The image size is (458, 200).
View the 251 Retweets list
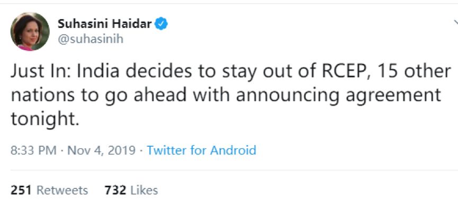tap(49, 190)
